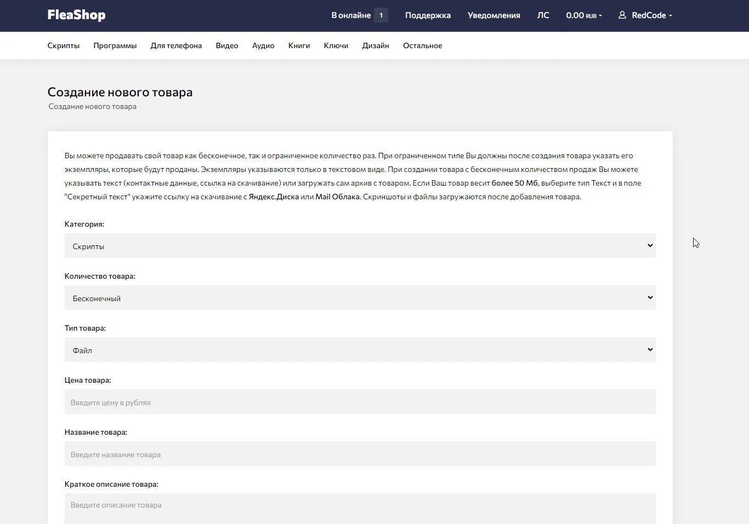Expand the Тип товара dropdown showing Файл
This screenshot has width=749, height=524.
click(360, 350)
